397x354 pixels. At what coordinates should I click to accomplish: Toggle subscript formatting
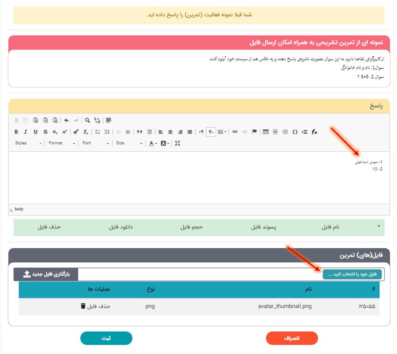pyautogui.click(x=55, y=132)
